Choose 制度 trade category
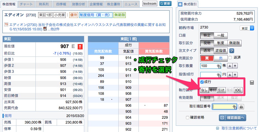This screenshot has width=259, height=132. (221, 43)
